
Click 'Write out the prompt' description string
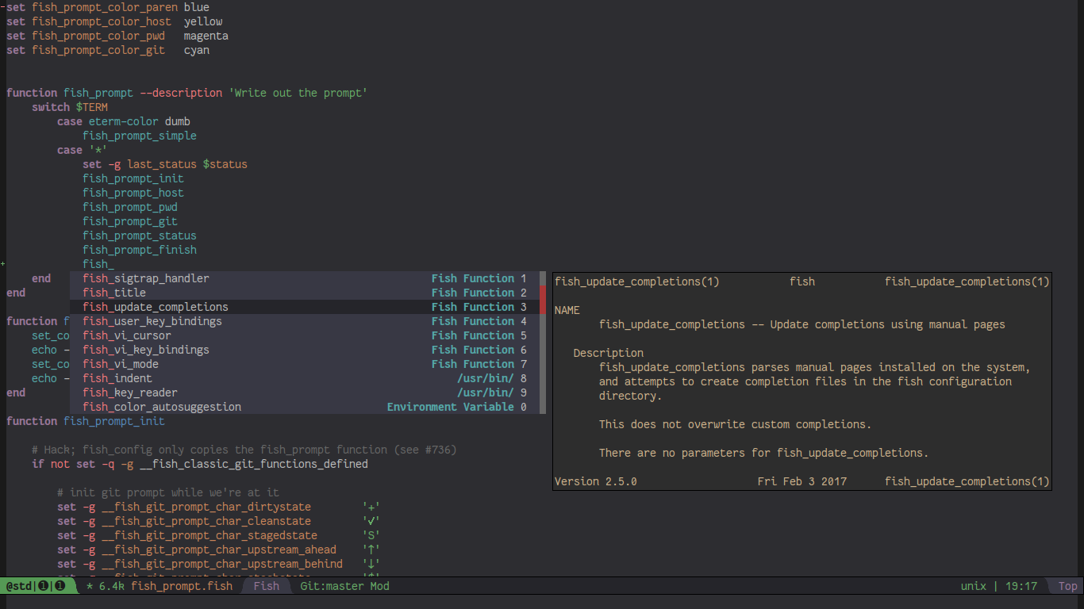[298, 93]
